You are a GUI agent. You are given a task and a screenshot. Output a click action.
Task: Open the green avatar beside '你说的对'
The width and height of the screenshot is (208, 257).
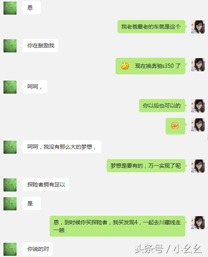(10, 249)
